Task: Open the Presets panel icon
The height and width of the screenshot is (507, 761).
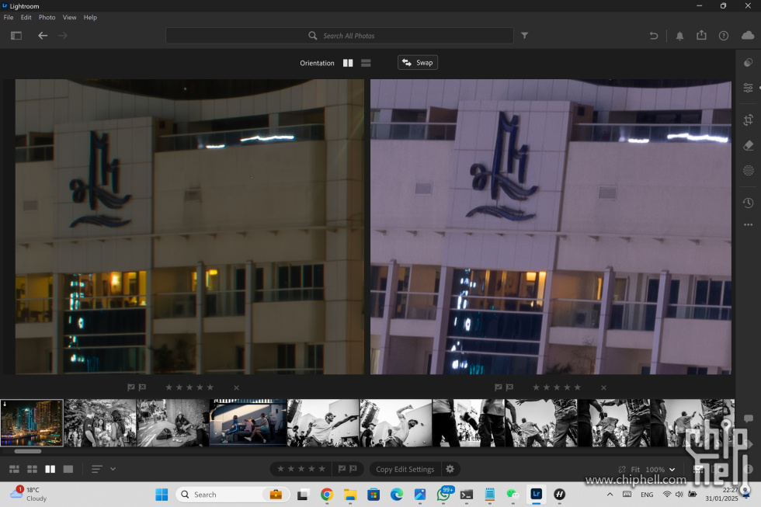Action: [749, 63]
